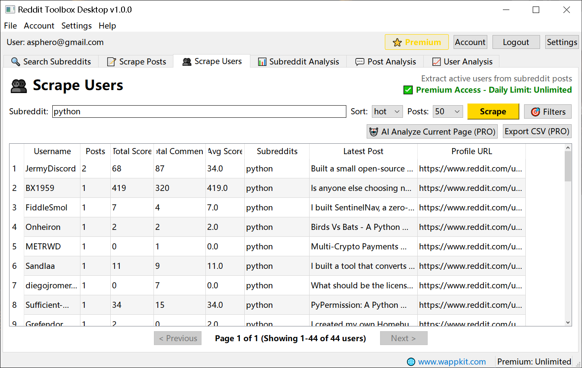Click the 'Multi-Crypto Payments' post cell
582x368 pixels.
click(364, 246)
